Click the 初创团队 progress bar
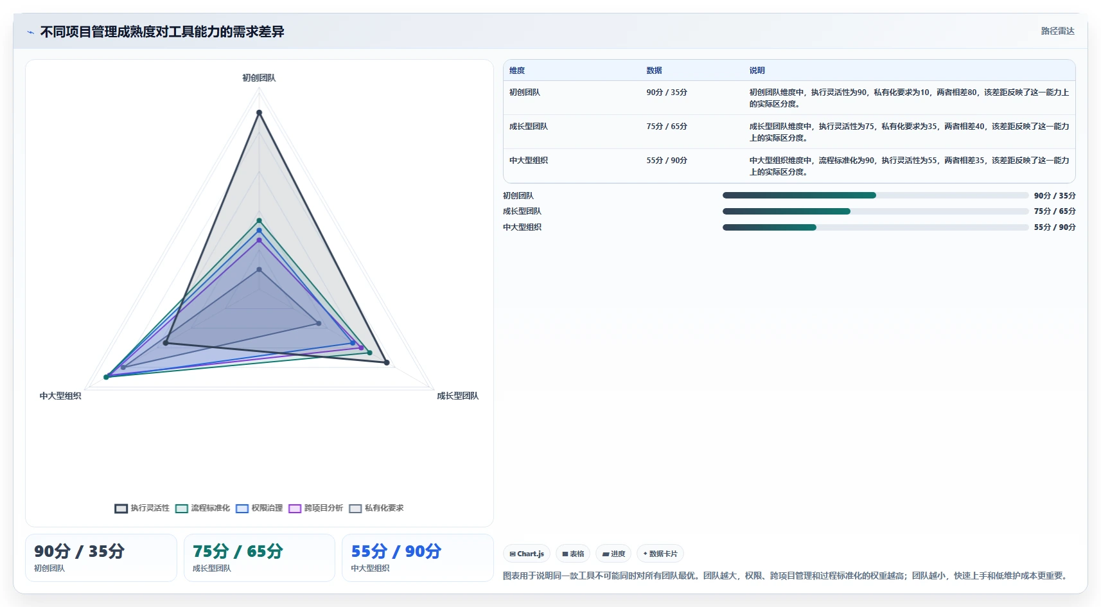1101x607 pixels. tap(876, 195)
